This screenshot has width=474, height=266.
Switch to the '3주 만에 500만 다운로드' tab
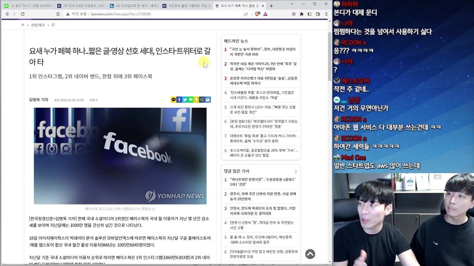point(82,6)
